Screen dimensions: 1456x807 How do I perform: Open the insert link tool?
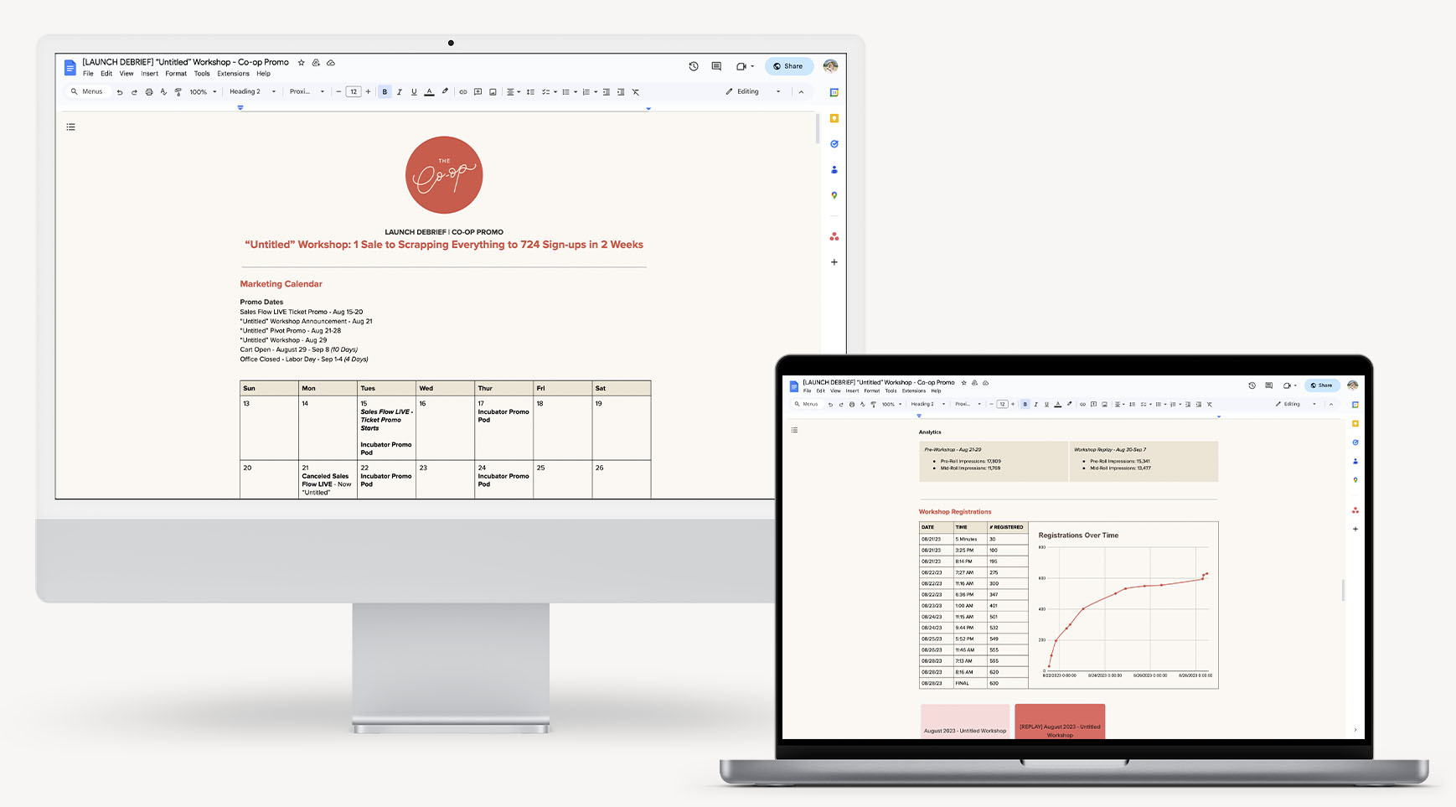(x=462, y=91)
